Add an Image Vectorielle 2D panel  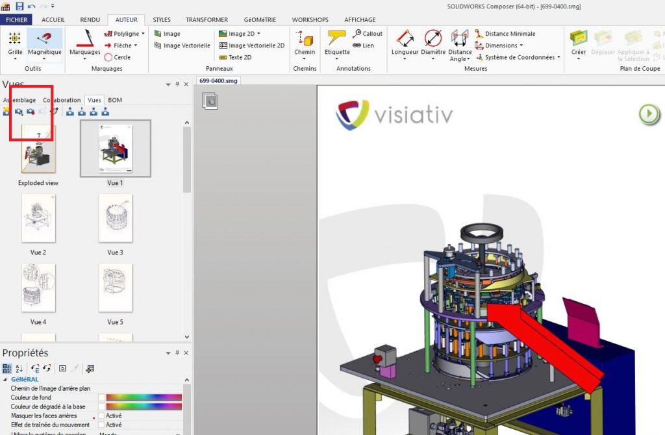[252, 45]
